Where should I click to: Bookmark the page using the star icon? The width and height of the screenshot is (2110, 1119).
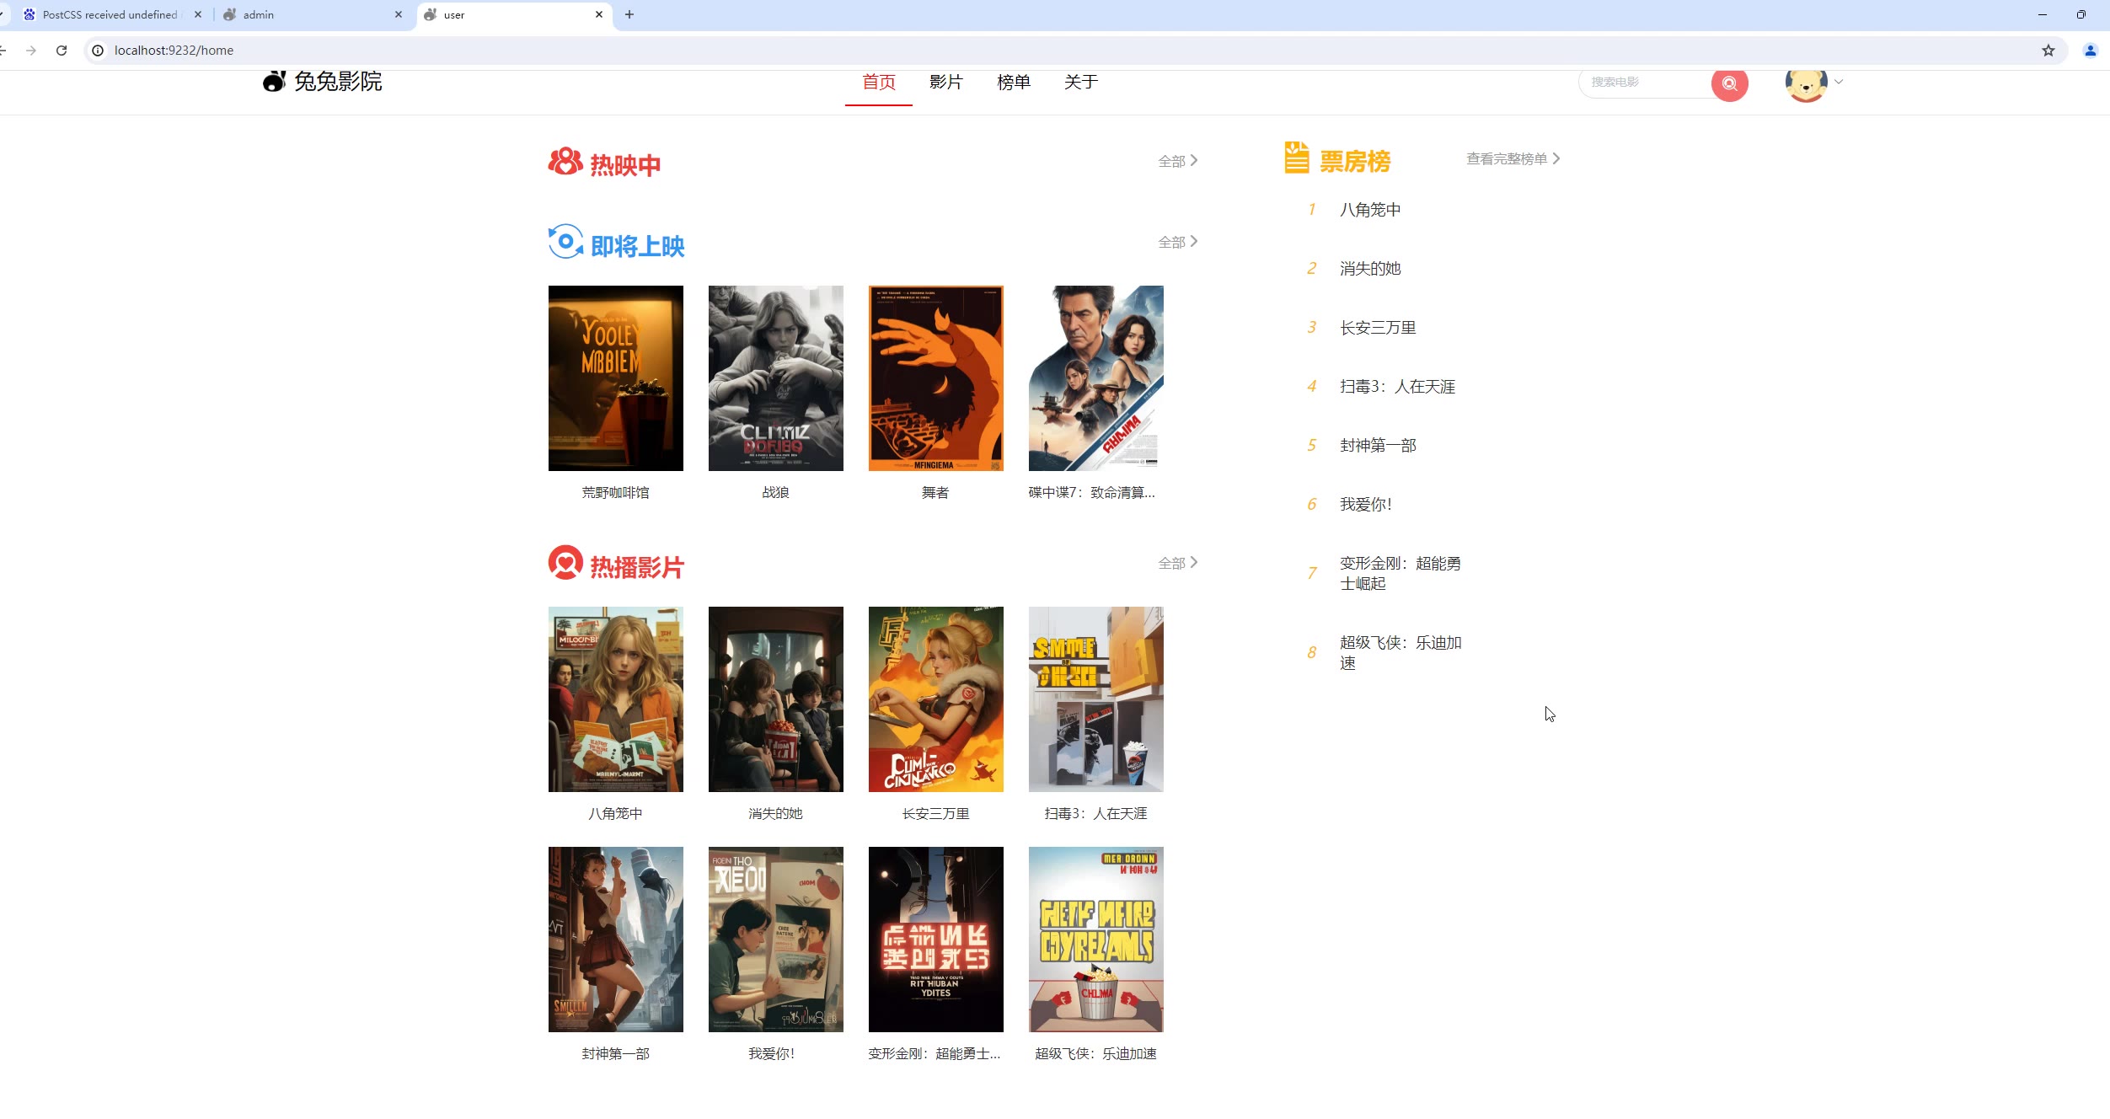click(x=2048, y=51)
